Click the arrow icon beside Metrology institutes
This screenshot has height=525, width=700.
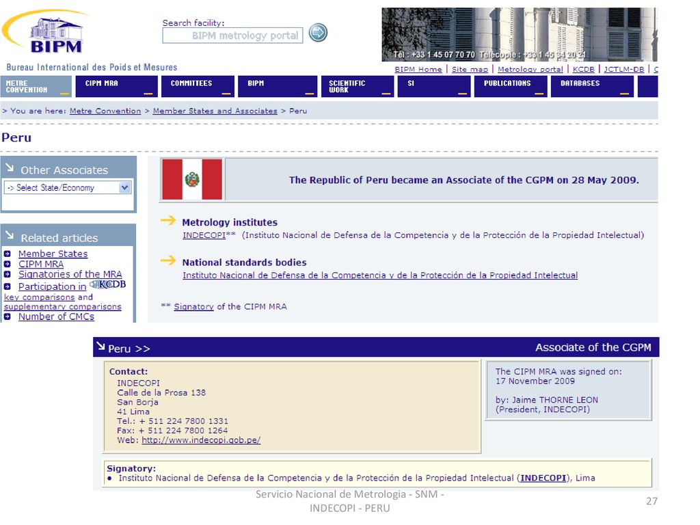click(x=168, y=220)
